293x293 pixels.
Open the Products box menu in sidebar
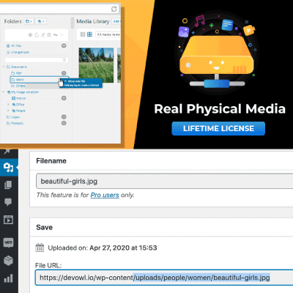tap(8, 261)
